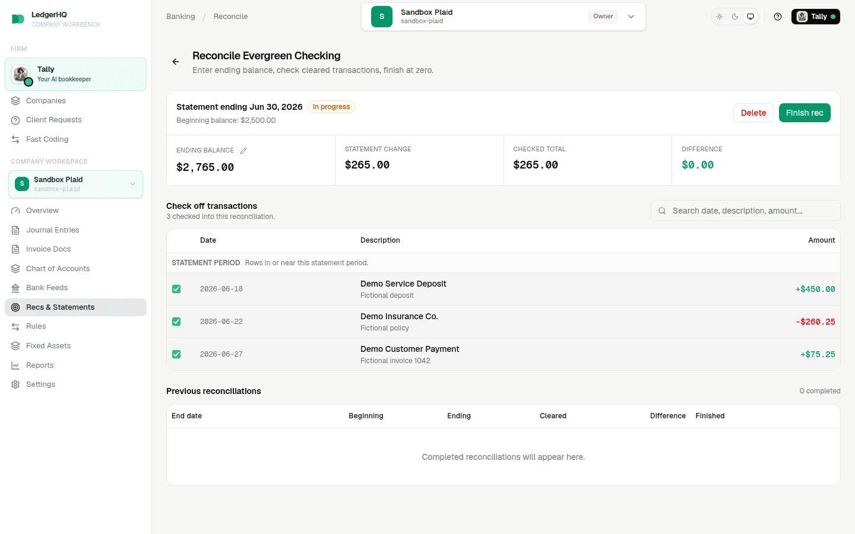Select system theme monitor icon

point(750,17)
